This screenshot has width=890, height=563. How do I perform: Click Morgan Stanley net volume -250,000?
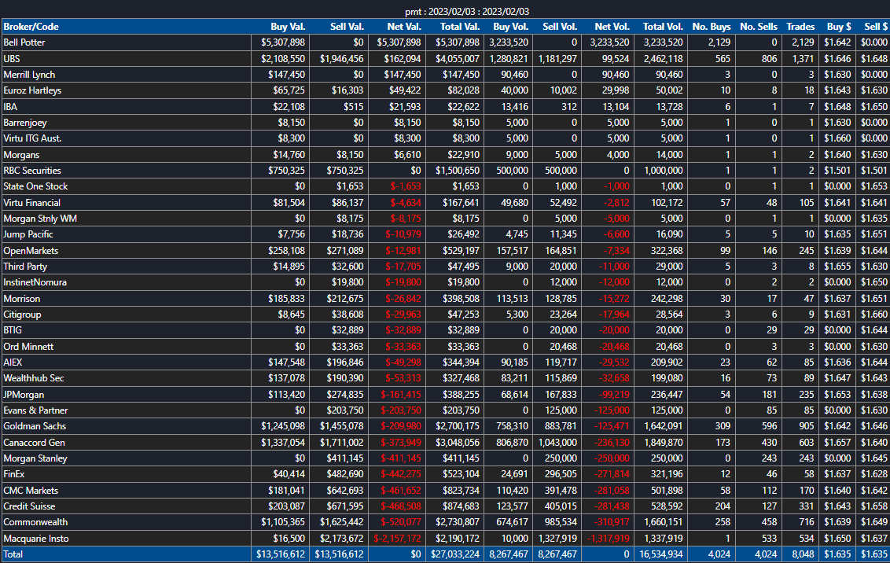click(x=612, y=458)
